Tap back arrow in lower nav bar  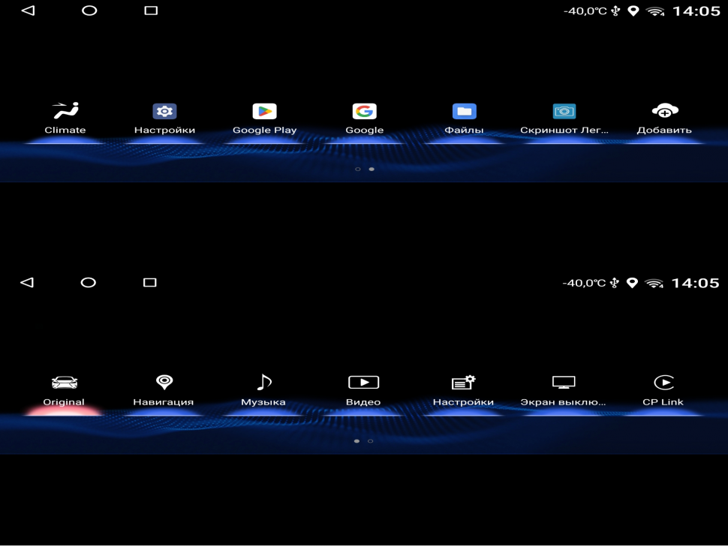[27, 282]
